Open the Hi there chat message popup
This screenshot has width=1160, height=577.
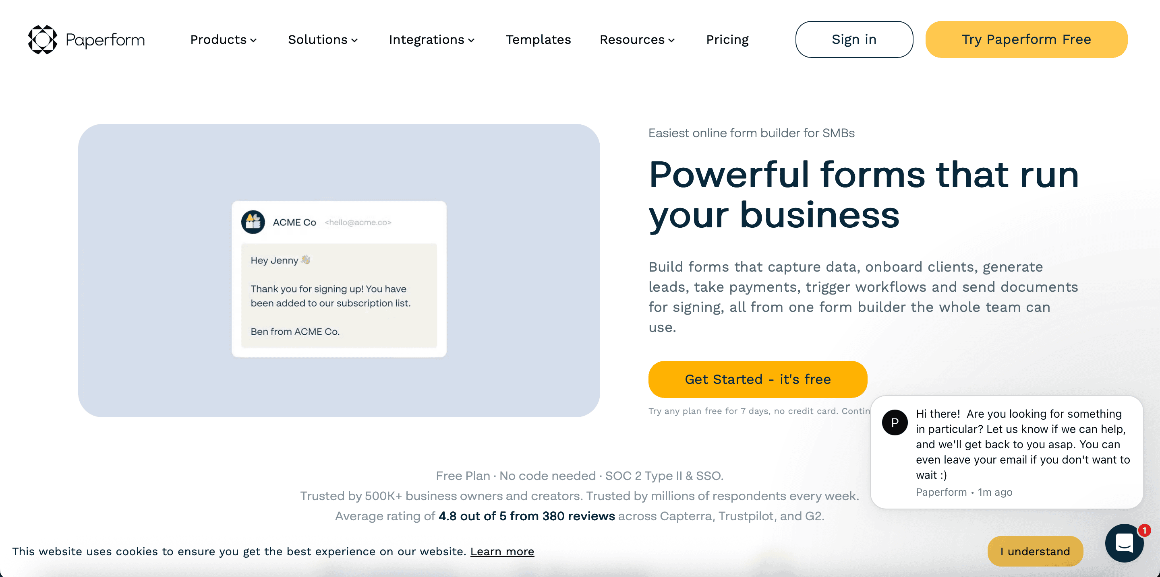coord(1022,444)
